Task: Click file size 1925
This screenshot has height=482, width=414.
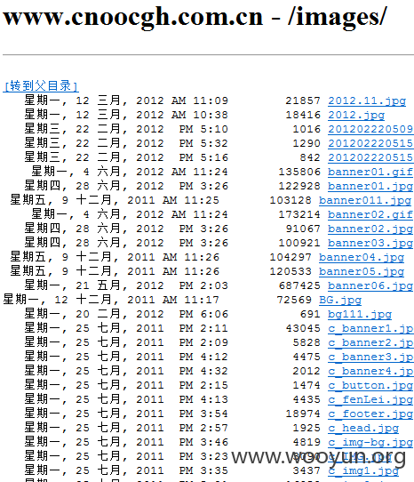Action: pos(307,429)
